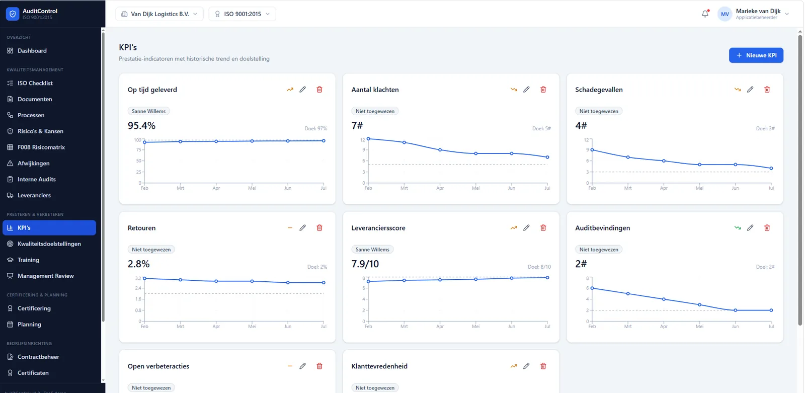This screenshot has width=805, height=393.
Task: Edit the Open verbeteracties KPI
Action: pos(302,366)
